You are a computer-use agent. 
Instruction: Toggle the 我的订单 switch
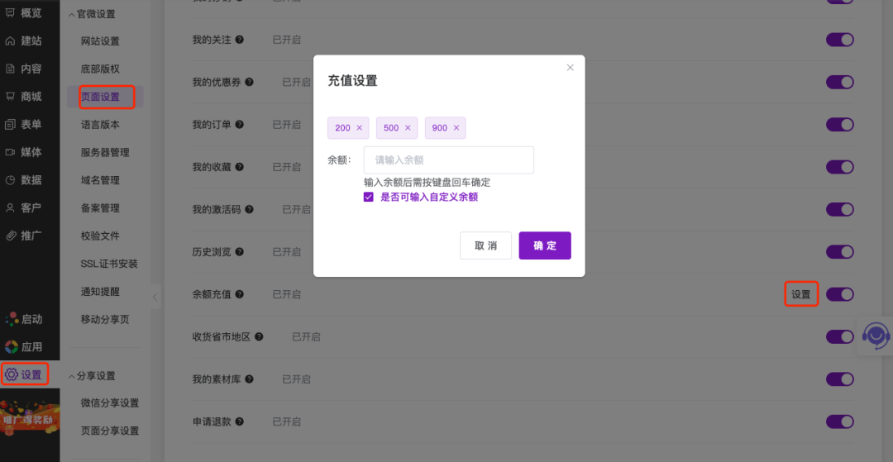840,125
